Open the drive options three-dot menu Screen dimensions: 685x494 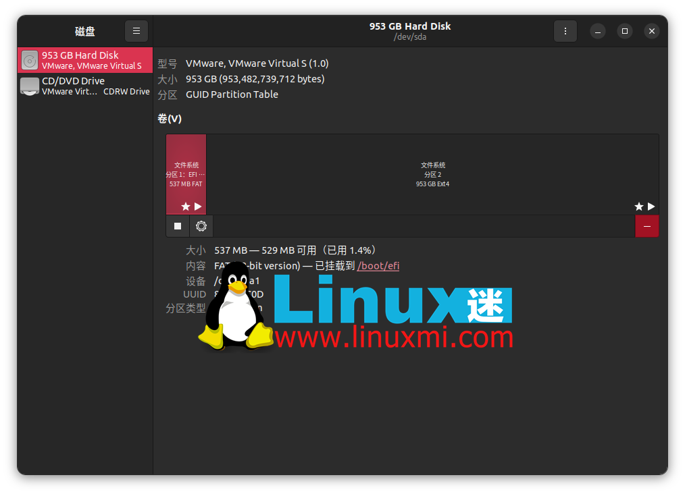point(565,30)
